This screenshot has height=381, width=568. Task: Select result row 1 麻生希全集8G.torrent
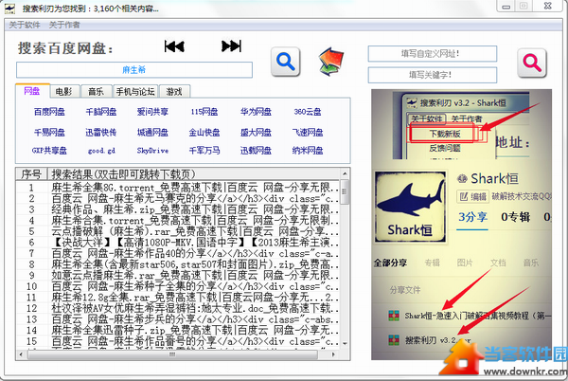pos(178,188)
